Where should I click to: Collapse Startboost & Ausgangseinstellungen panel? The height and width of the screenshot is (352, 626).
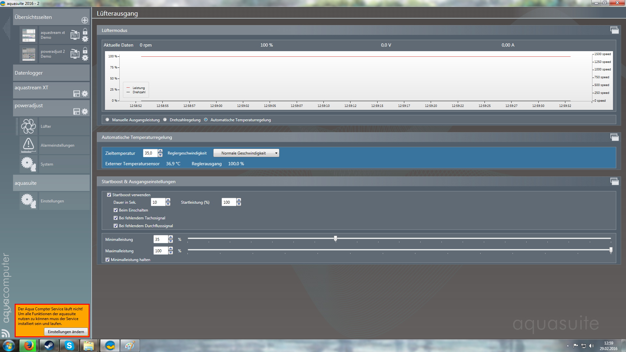tap(614, 181)
